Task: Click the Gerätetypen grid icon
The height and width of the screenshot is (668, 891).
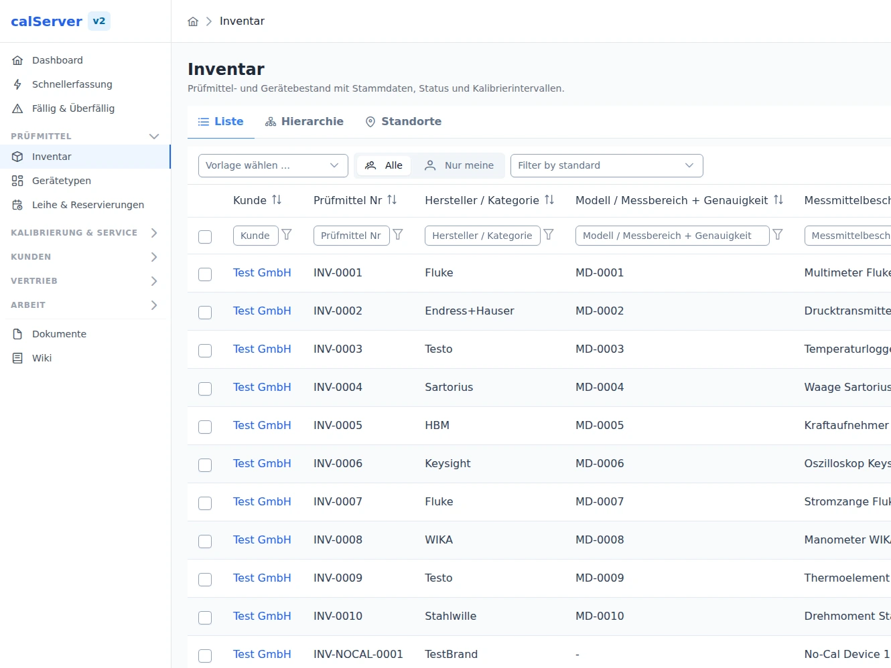Action: (x=17, y=181)
